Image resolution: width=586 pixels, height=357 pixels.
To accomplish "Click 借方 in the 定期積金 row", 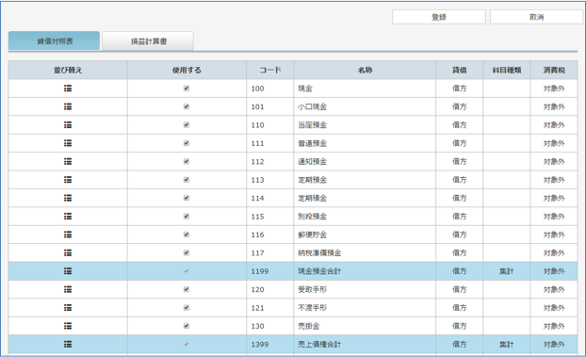I will (x=460, y=198).
